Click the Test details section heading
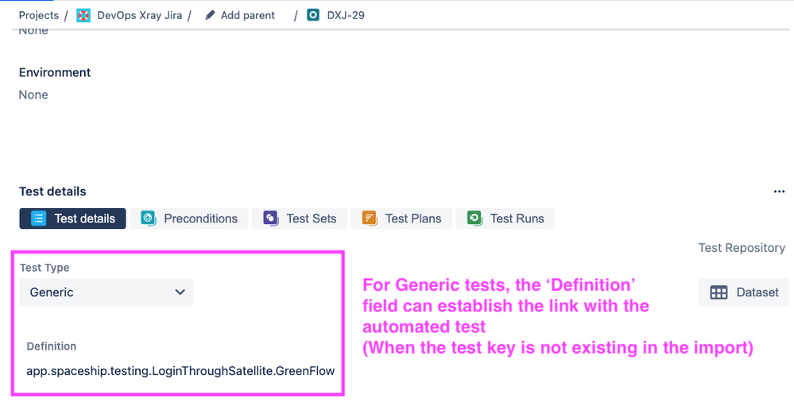The height and width of the screenshot is (410, 794). click(x=52, y=191)
